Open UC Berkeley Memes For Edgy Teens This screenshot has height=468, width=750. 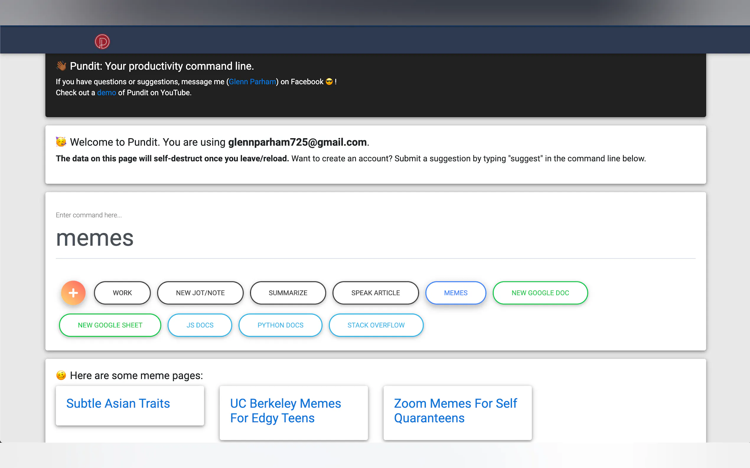pos(286,411)
